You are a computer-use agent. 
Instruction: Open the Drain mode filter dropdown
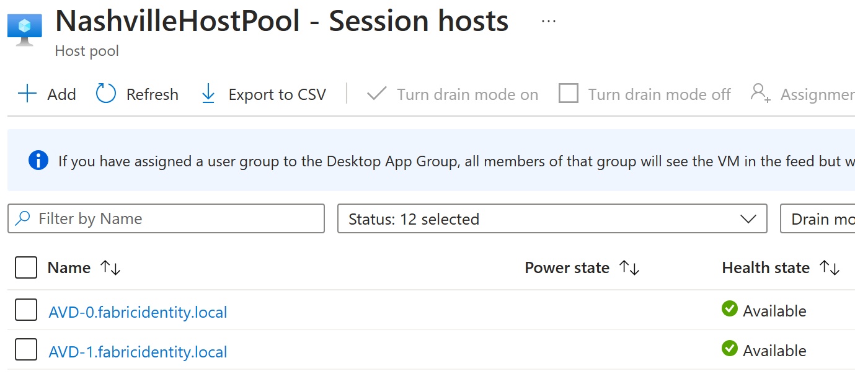tap(817, 218)
